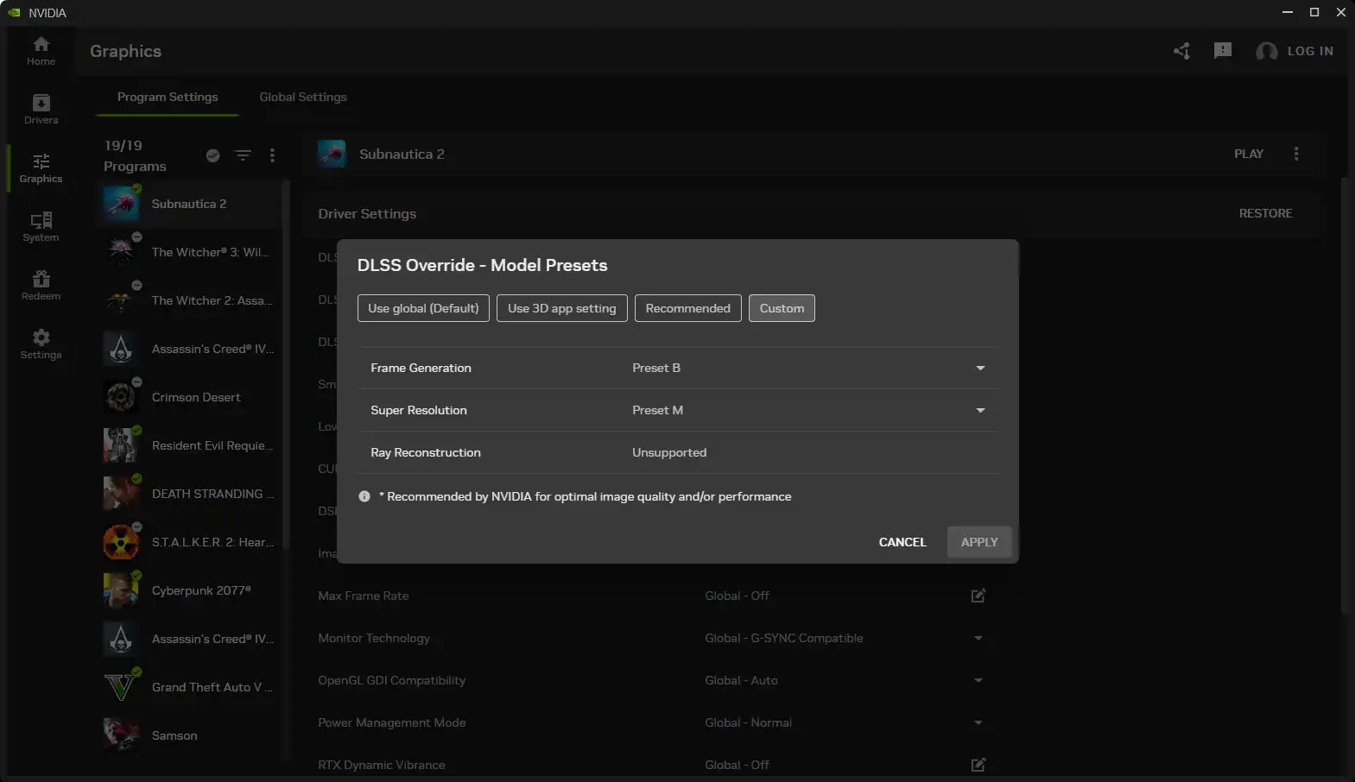Select The Witcher 2 program entry
The width and height of the screenshot is (1355, 782).
[x=191, y=300]
